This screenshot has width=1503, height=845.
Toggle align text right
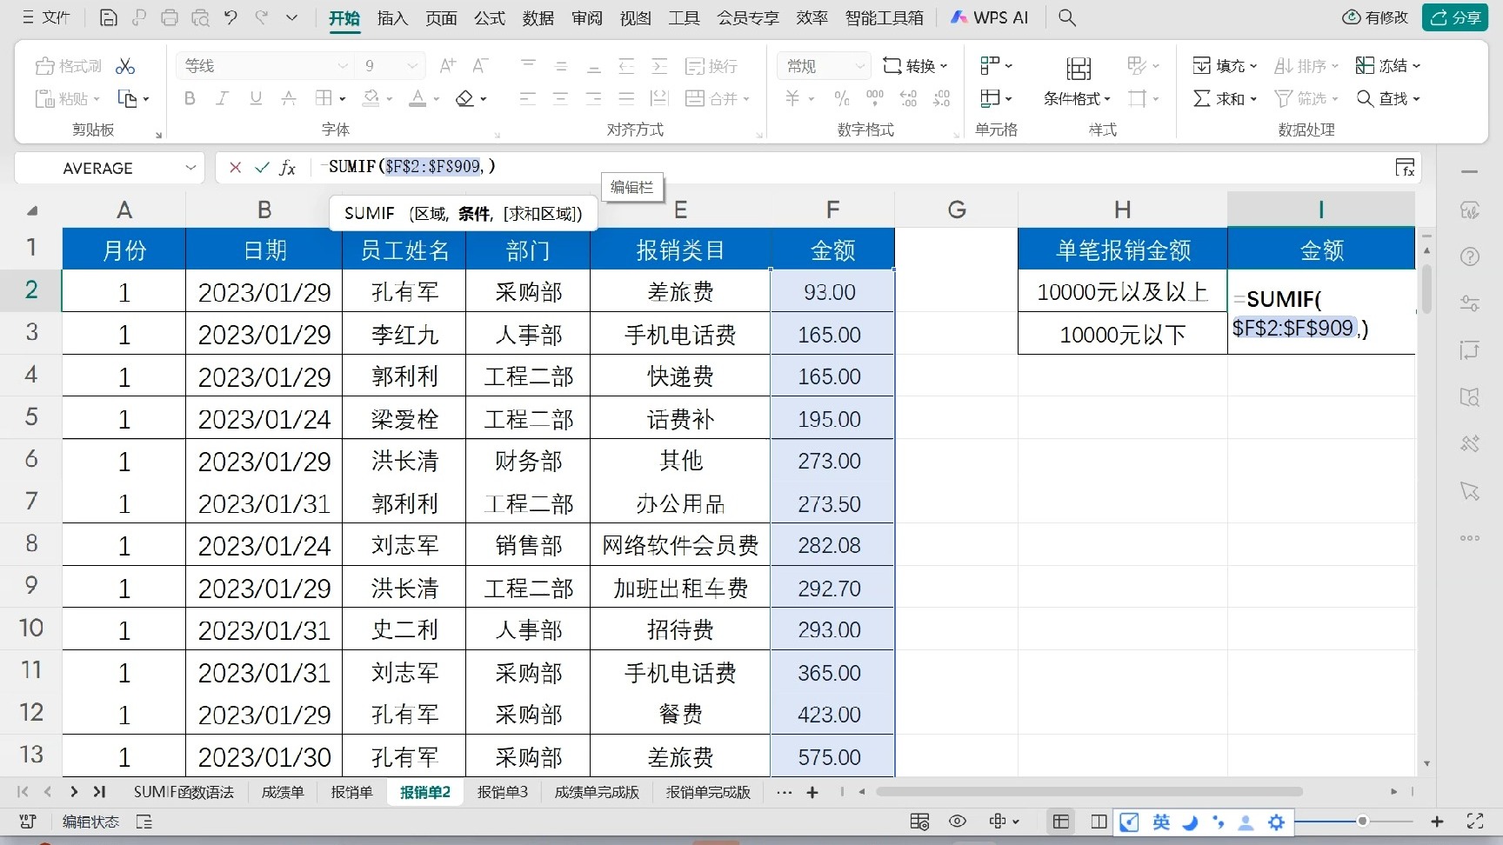pos(594,98)
